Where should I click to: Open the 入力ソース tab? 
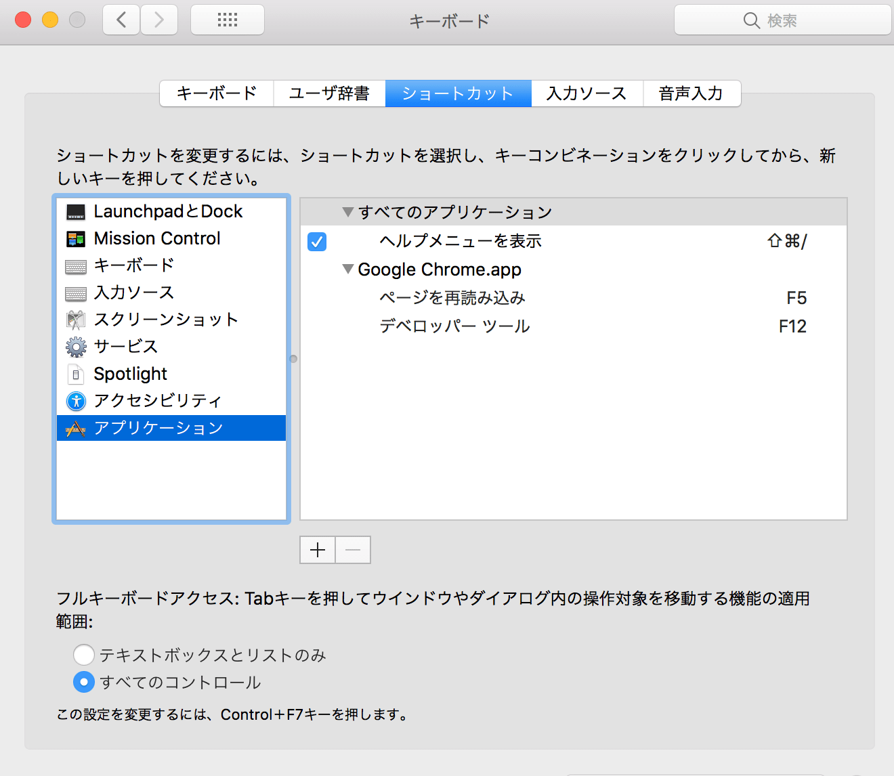[587, 93]
